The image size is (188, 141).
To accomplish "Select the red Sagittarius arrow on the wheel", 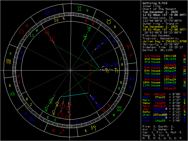I will coord(61,132).
